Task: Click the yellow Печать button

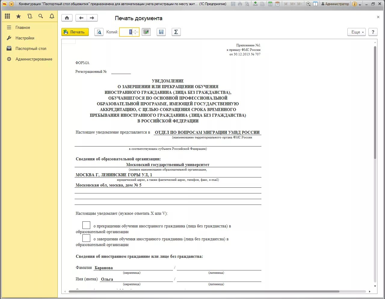Action: tap(75, 32)
